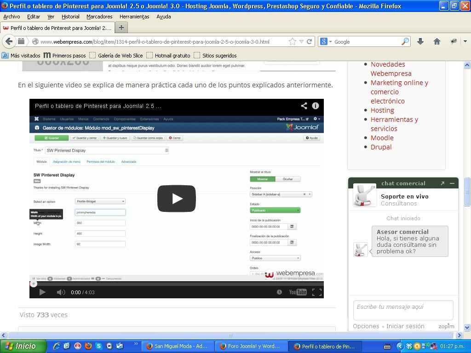Select the Perfil o tablero de Pinterest tab
Image resolution: width=471 pixels, height=353 pixels.
click(x=57, y=28)
